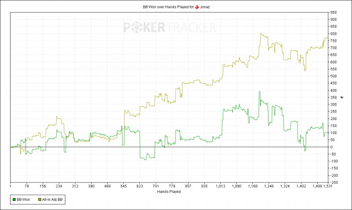Click y-axis value -150
The height and width of the screenshot is (210, 352).
[x=334, y=168]
